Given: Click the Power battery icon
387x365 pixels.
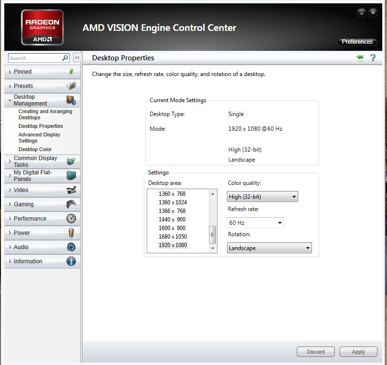Looking at the screenshot, I should tap(71, 233).
